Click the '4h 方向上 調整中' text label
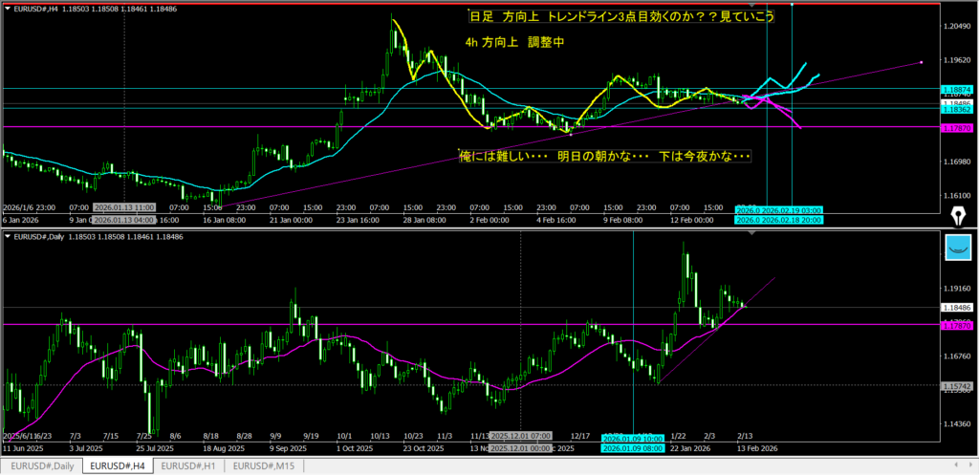Viewport: 979px width, 475px height. tap(514, 42)
